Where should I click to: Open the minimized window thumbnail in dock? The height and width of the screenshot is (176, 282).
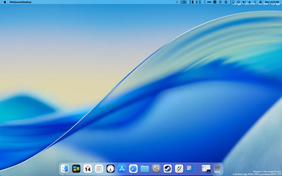pyautogui.click(x=206, y=169)
